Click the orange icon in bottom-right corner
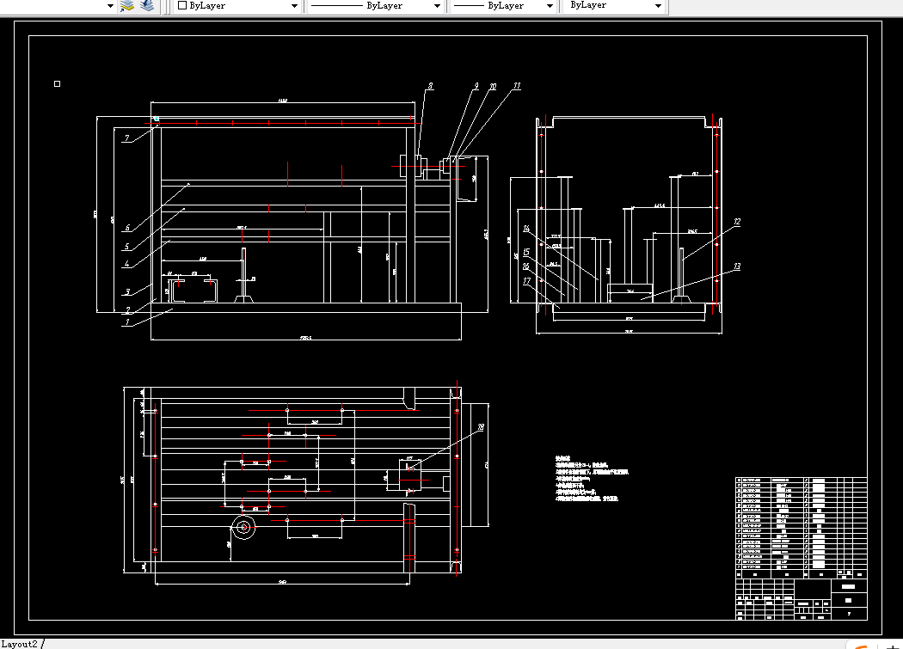 click(x=862, y=646)
